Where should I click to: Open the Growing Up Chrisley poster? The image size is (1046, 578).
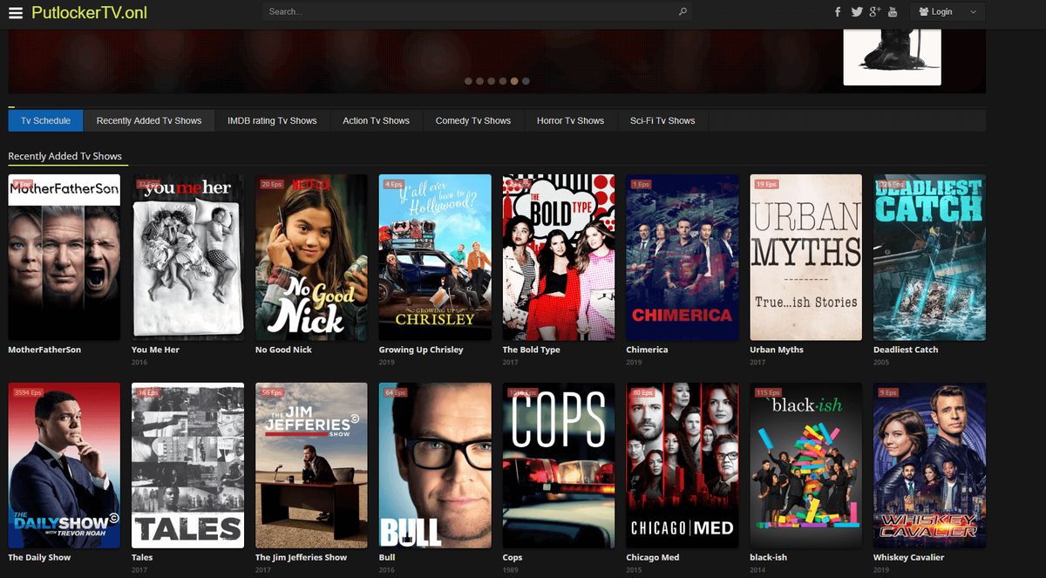coord(435,257)
